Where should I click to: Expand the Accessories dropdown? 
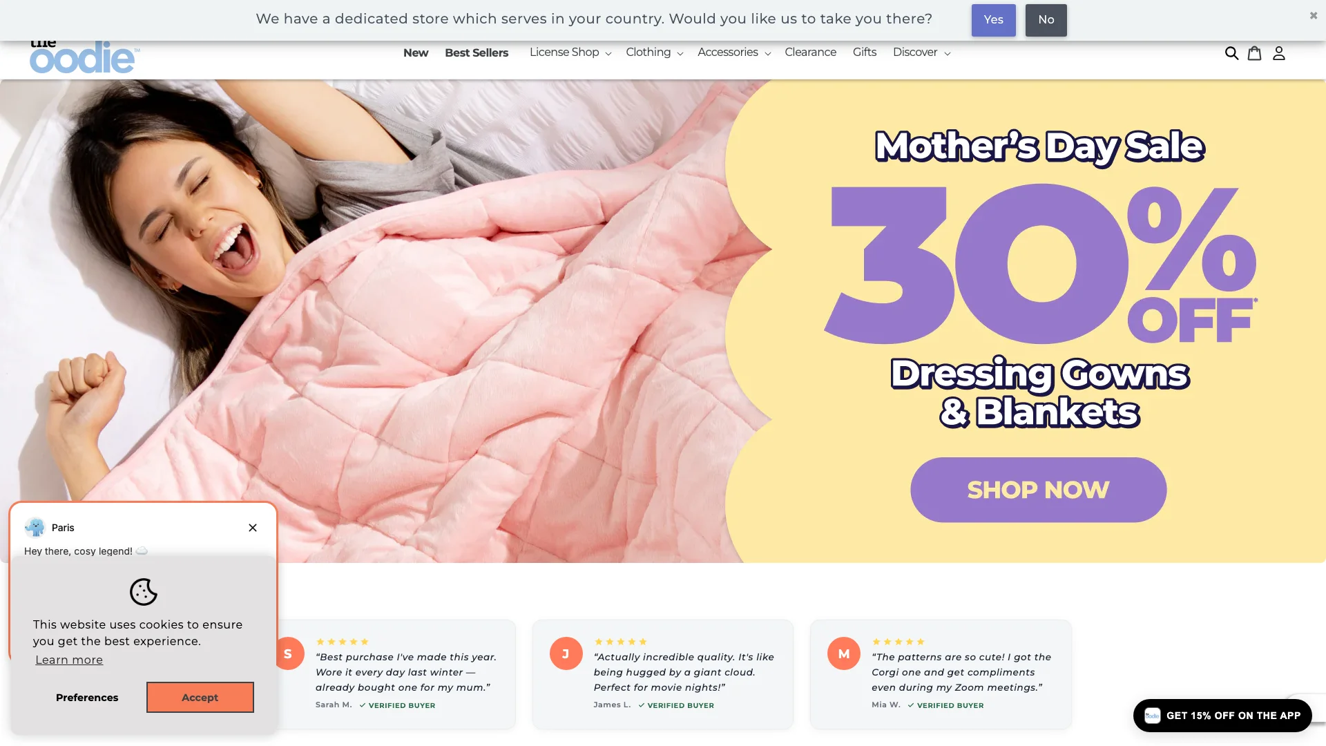tap(733, 52)
